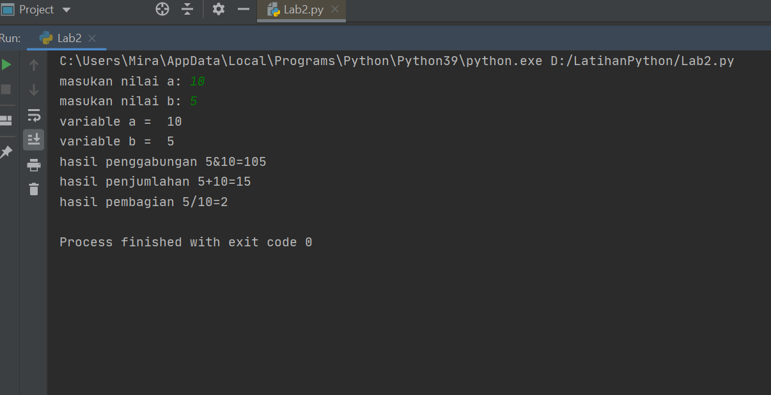
Task: Close the Lab2 run session with its X
Action: 92,38
